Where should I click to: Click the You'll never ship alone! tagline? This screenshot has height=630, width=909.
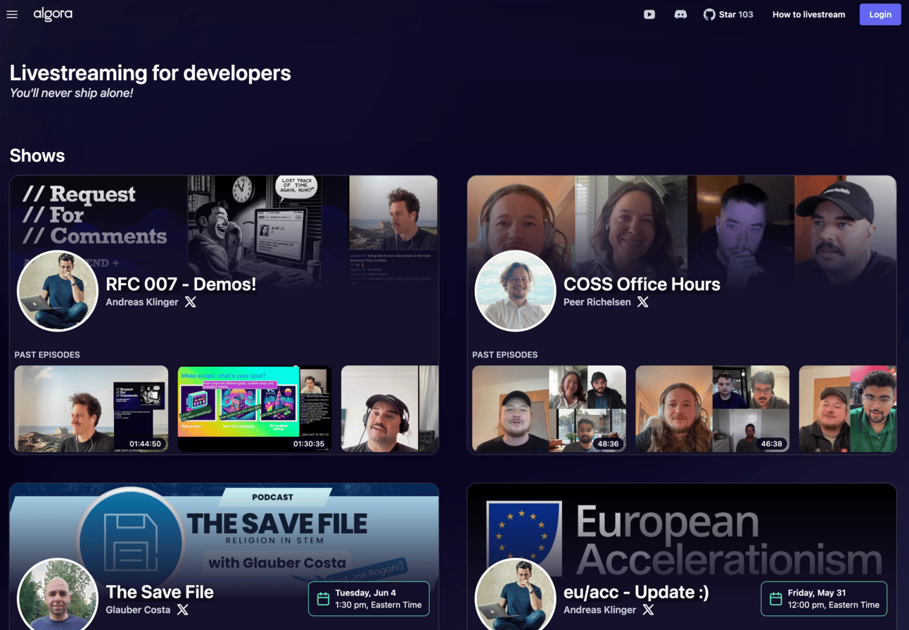tap(71, 93)
